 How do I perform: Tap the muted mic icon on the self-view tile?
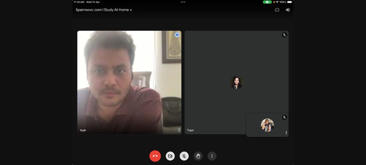[284, 117]
